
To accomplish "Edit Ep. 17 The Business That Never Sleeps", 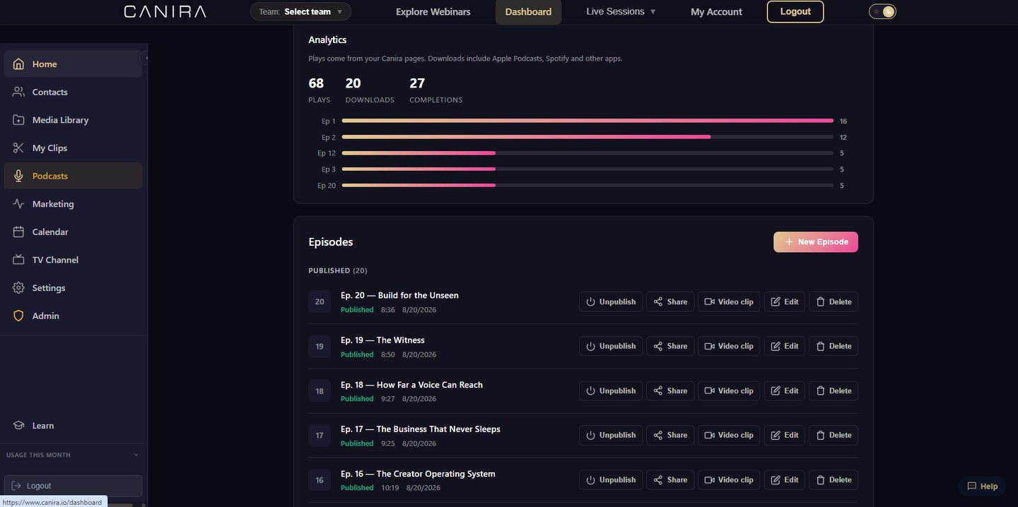I will (x=785, y=435).
